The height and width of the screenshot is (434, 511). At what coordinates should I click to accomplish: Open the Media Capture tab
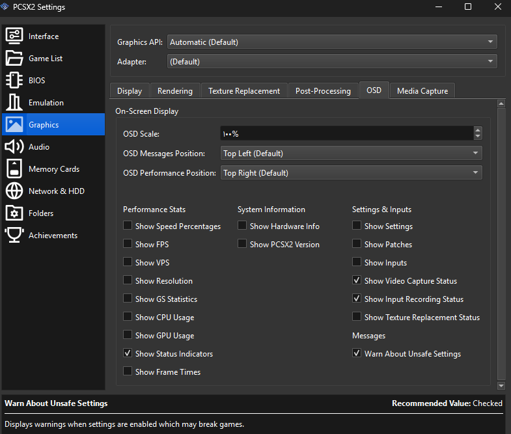pyautogui.click(x=422, y=90)
